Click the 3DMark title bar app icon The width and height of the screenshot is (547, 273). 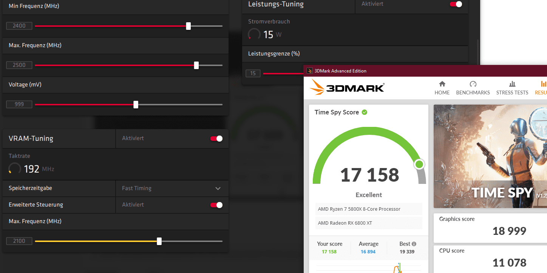310,71
